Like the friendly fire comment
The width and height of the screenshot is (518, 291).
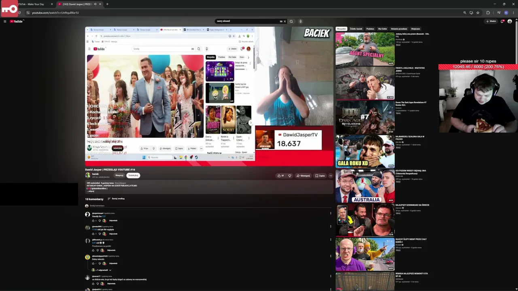(93, 221)
